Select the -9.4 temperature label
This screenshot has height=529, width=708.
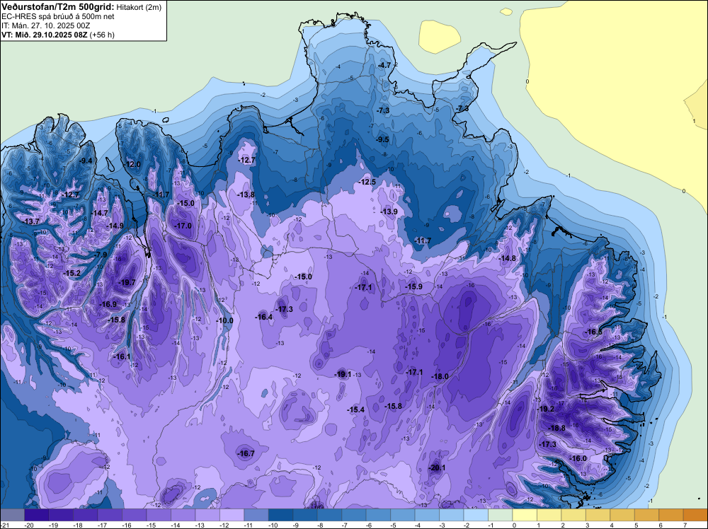86,161
